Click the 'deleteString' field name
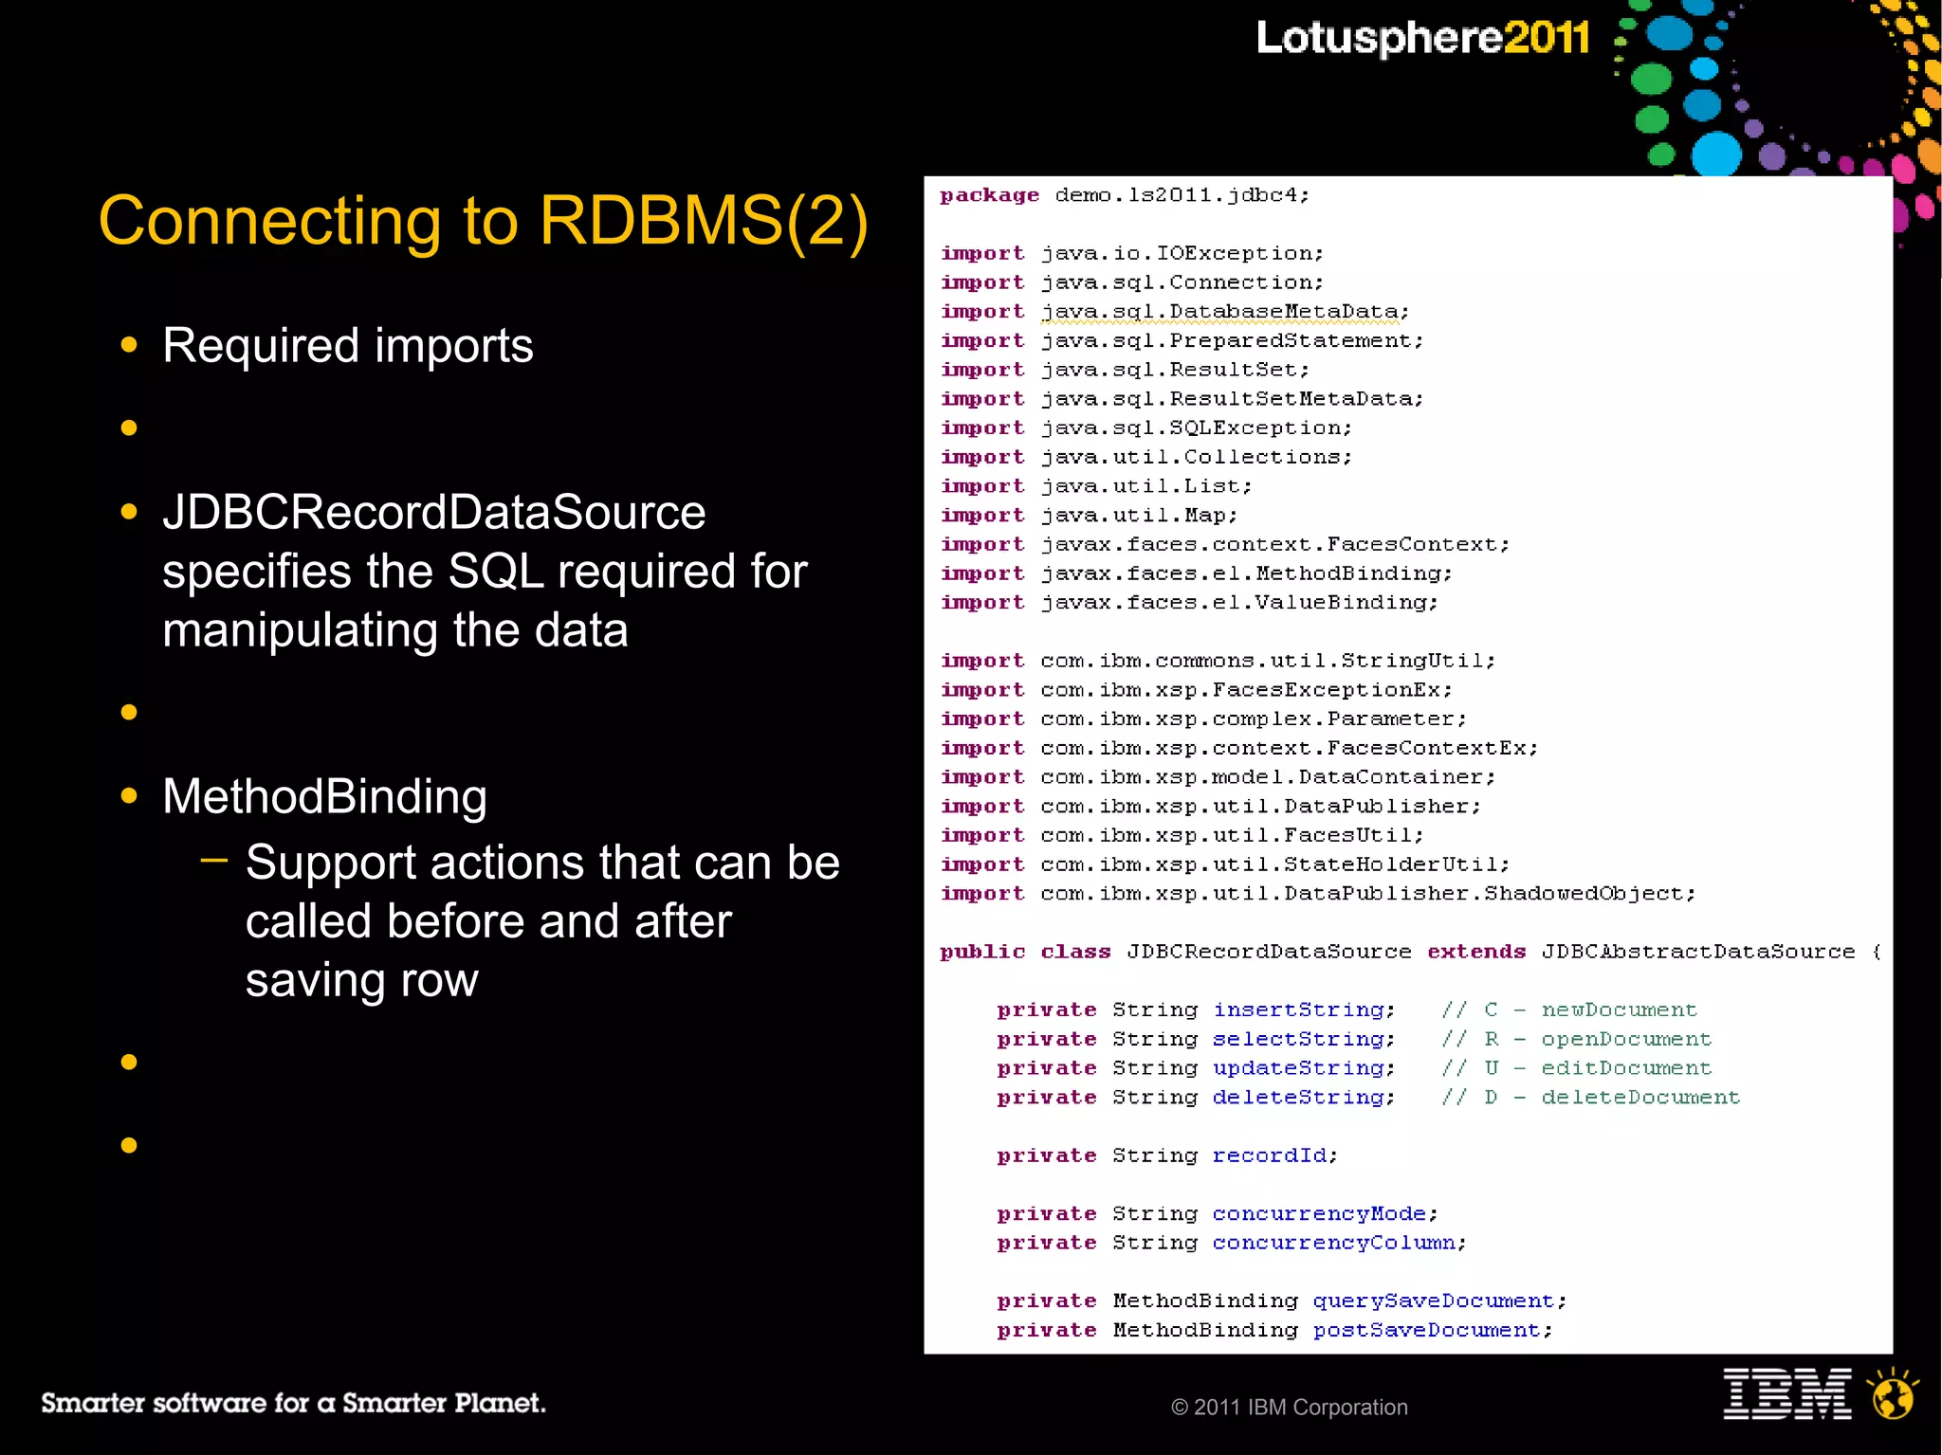This screenshot has width=1942, height=1455. pyautogui.click(x=1299, y=1098)
